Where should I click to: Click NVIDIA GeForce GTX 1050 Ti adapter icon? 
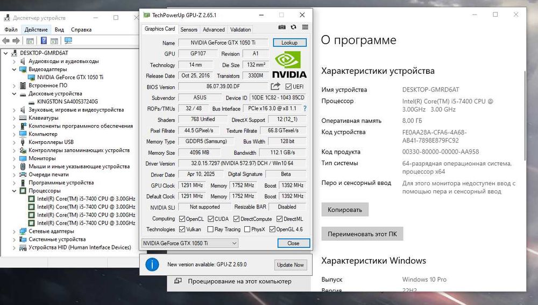(x=31, y=78)
